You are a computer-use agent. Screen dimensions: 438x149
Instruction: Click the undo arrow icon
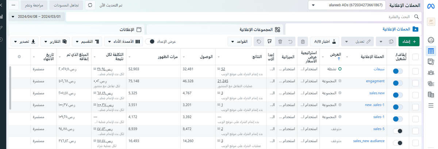click(291, 42)
